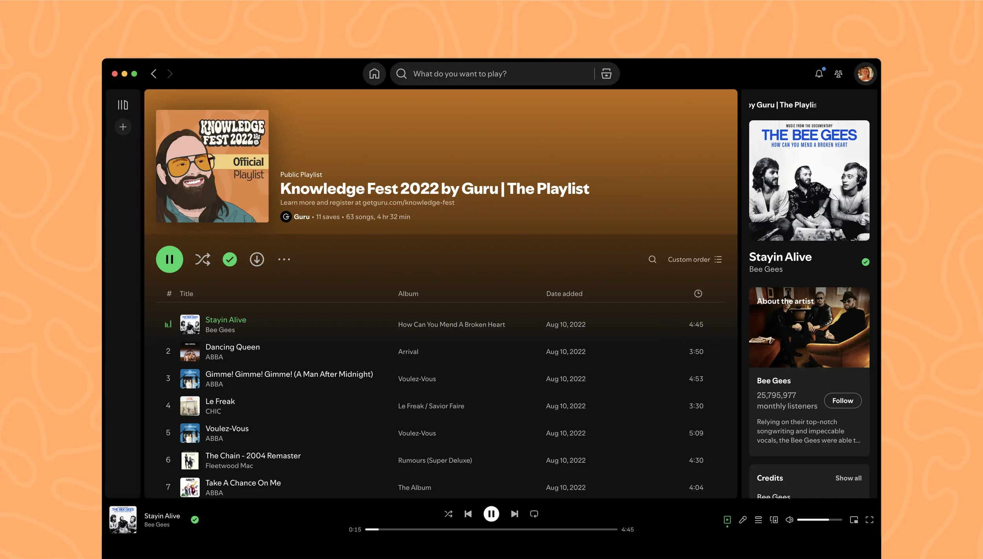Open the three-dots more options menu
Screen dimensions: 983x559
tap(284, 259)
